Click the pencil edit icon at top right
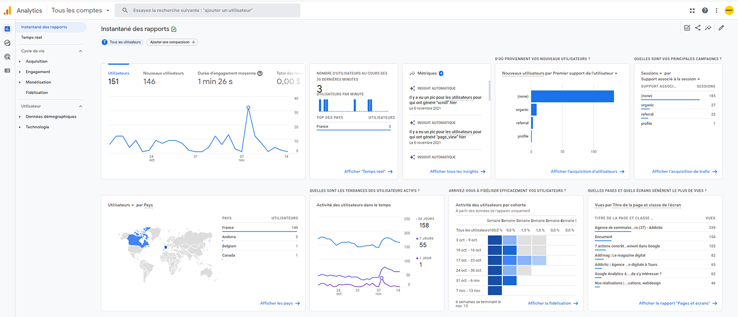The image size is (738, 317). (721, 28)
